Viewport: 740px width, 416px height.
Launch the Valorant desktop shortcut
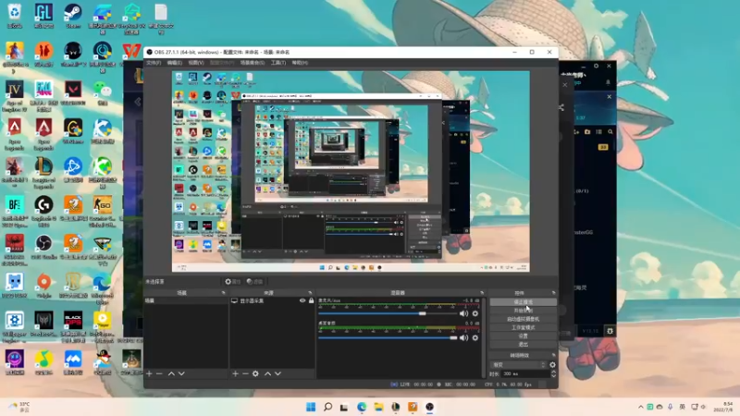[73, 93]
